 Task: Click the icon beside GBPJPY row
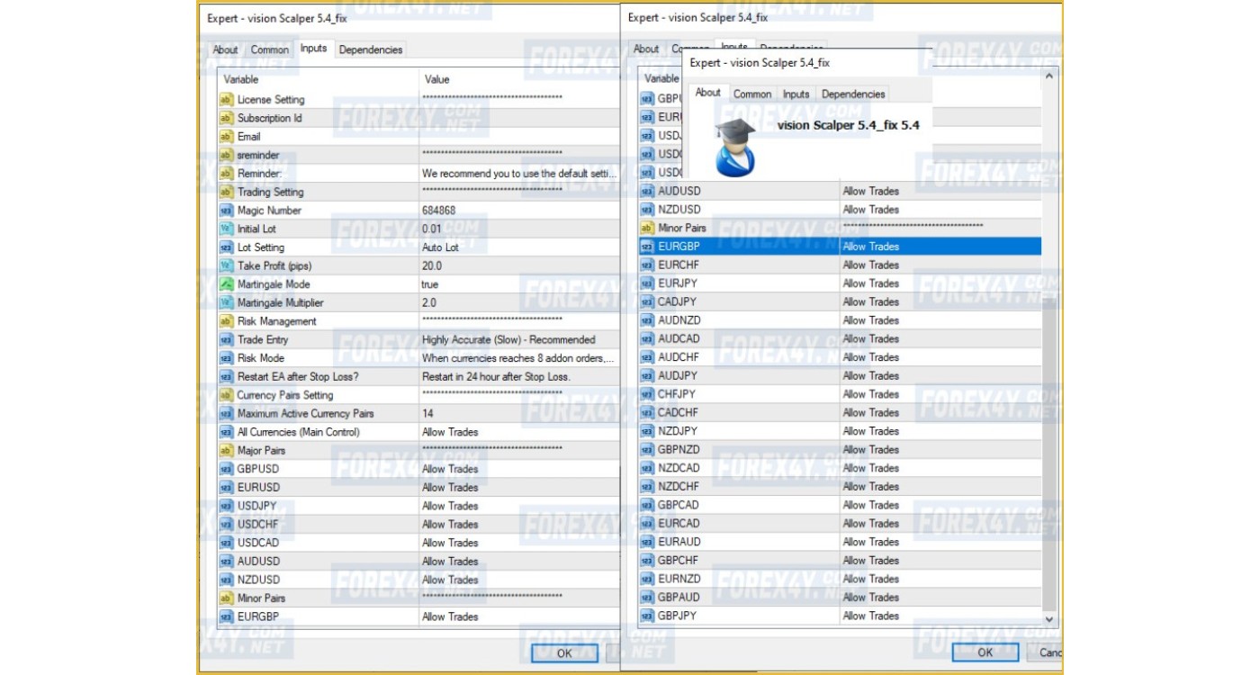[647, 616]
